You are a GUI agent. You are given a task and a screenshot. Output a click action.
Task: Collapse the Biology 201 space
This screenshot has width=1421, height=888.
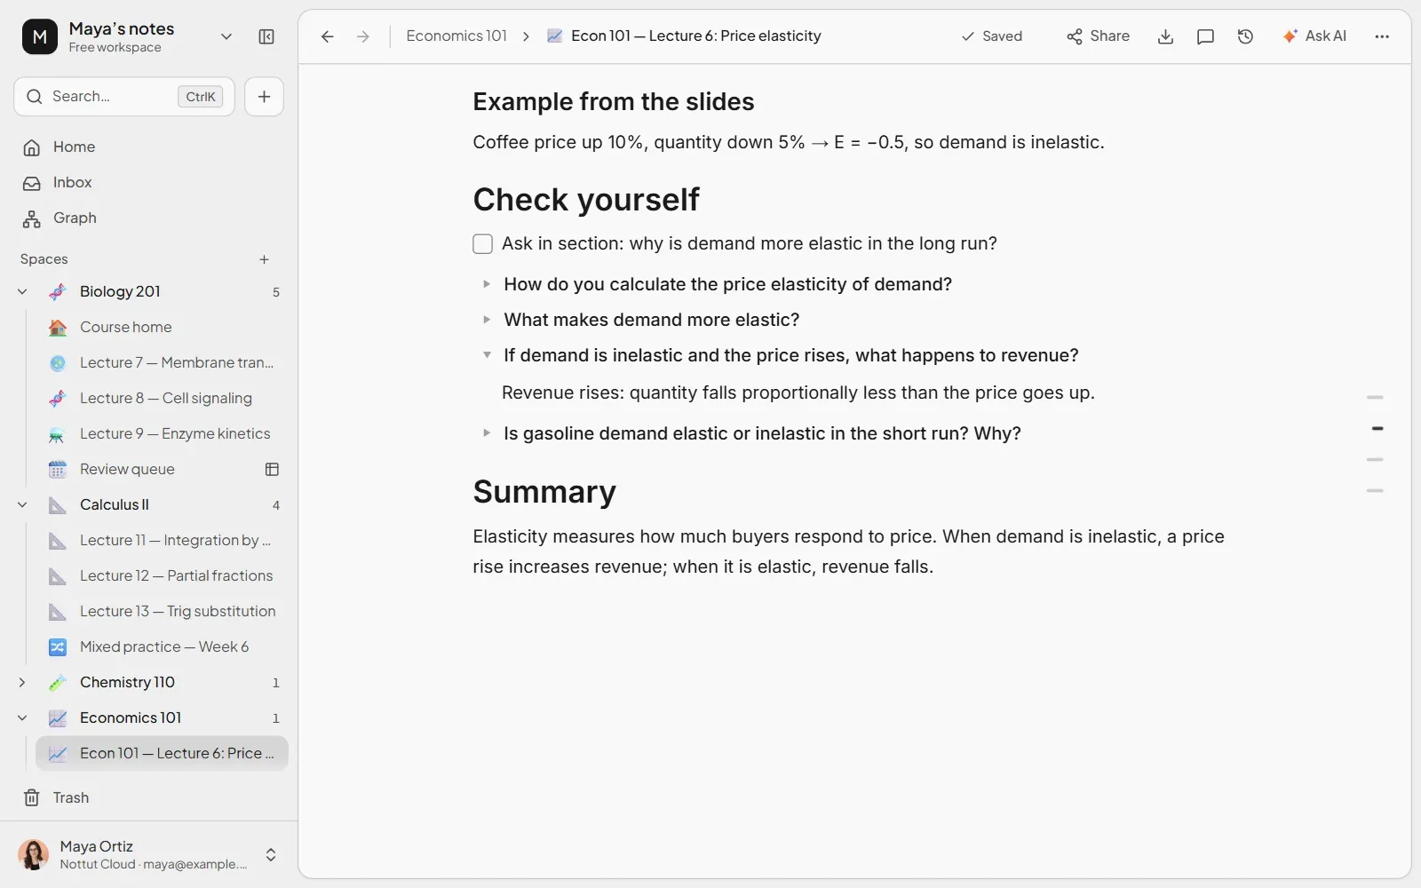pyautogui.click(x=22, y=291)
